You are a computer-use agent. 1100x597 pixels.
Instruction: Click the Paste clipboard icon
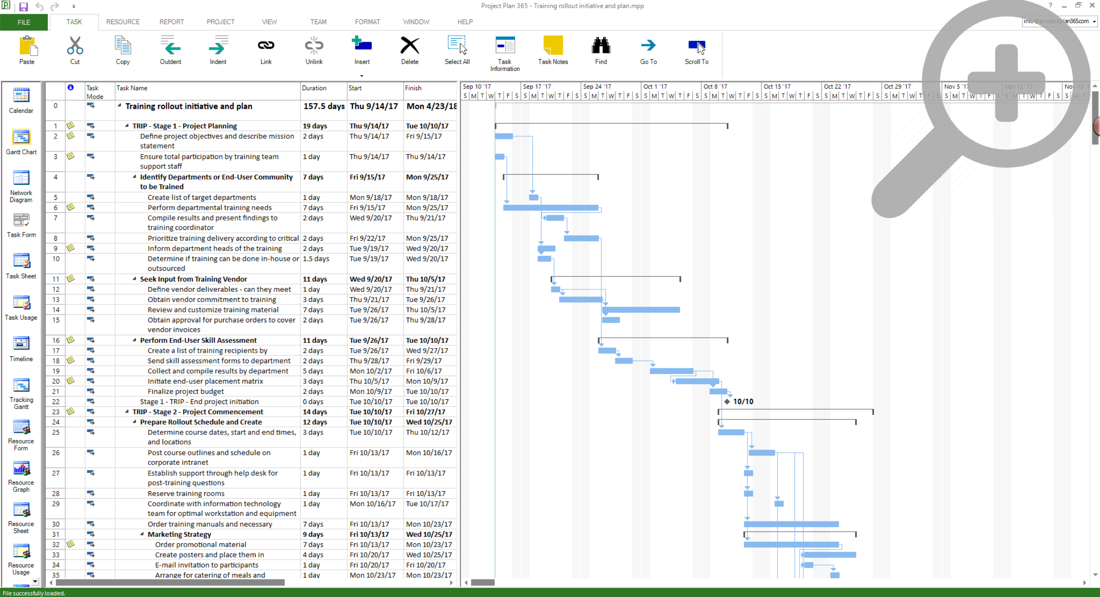point(27,45)
